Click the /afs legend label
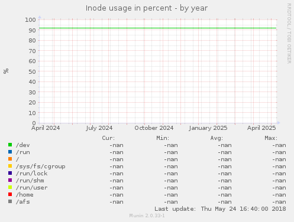The width and height of the screenshot is (294, 222). [x=23, y=202]
